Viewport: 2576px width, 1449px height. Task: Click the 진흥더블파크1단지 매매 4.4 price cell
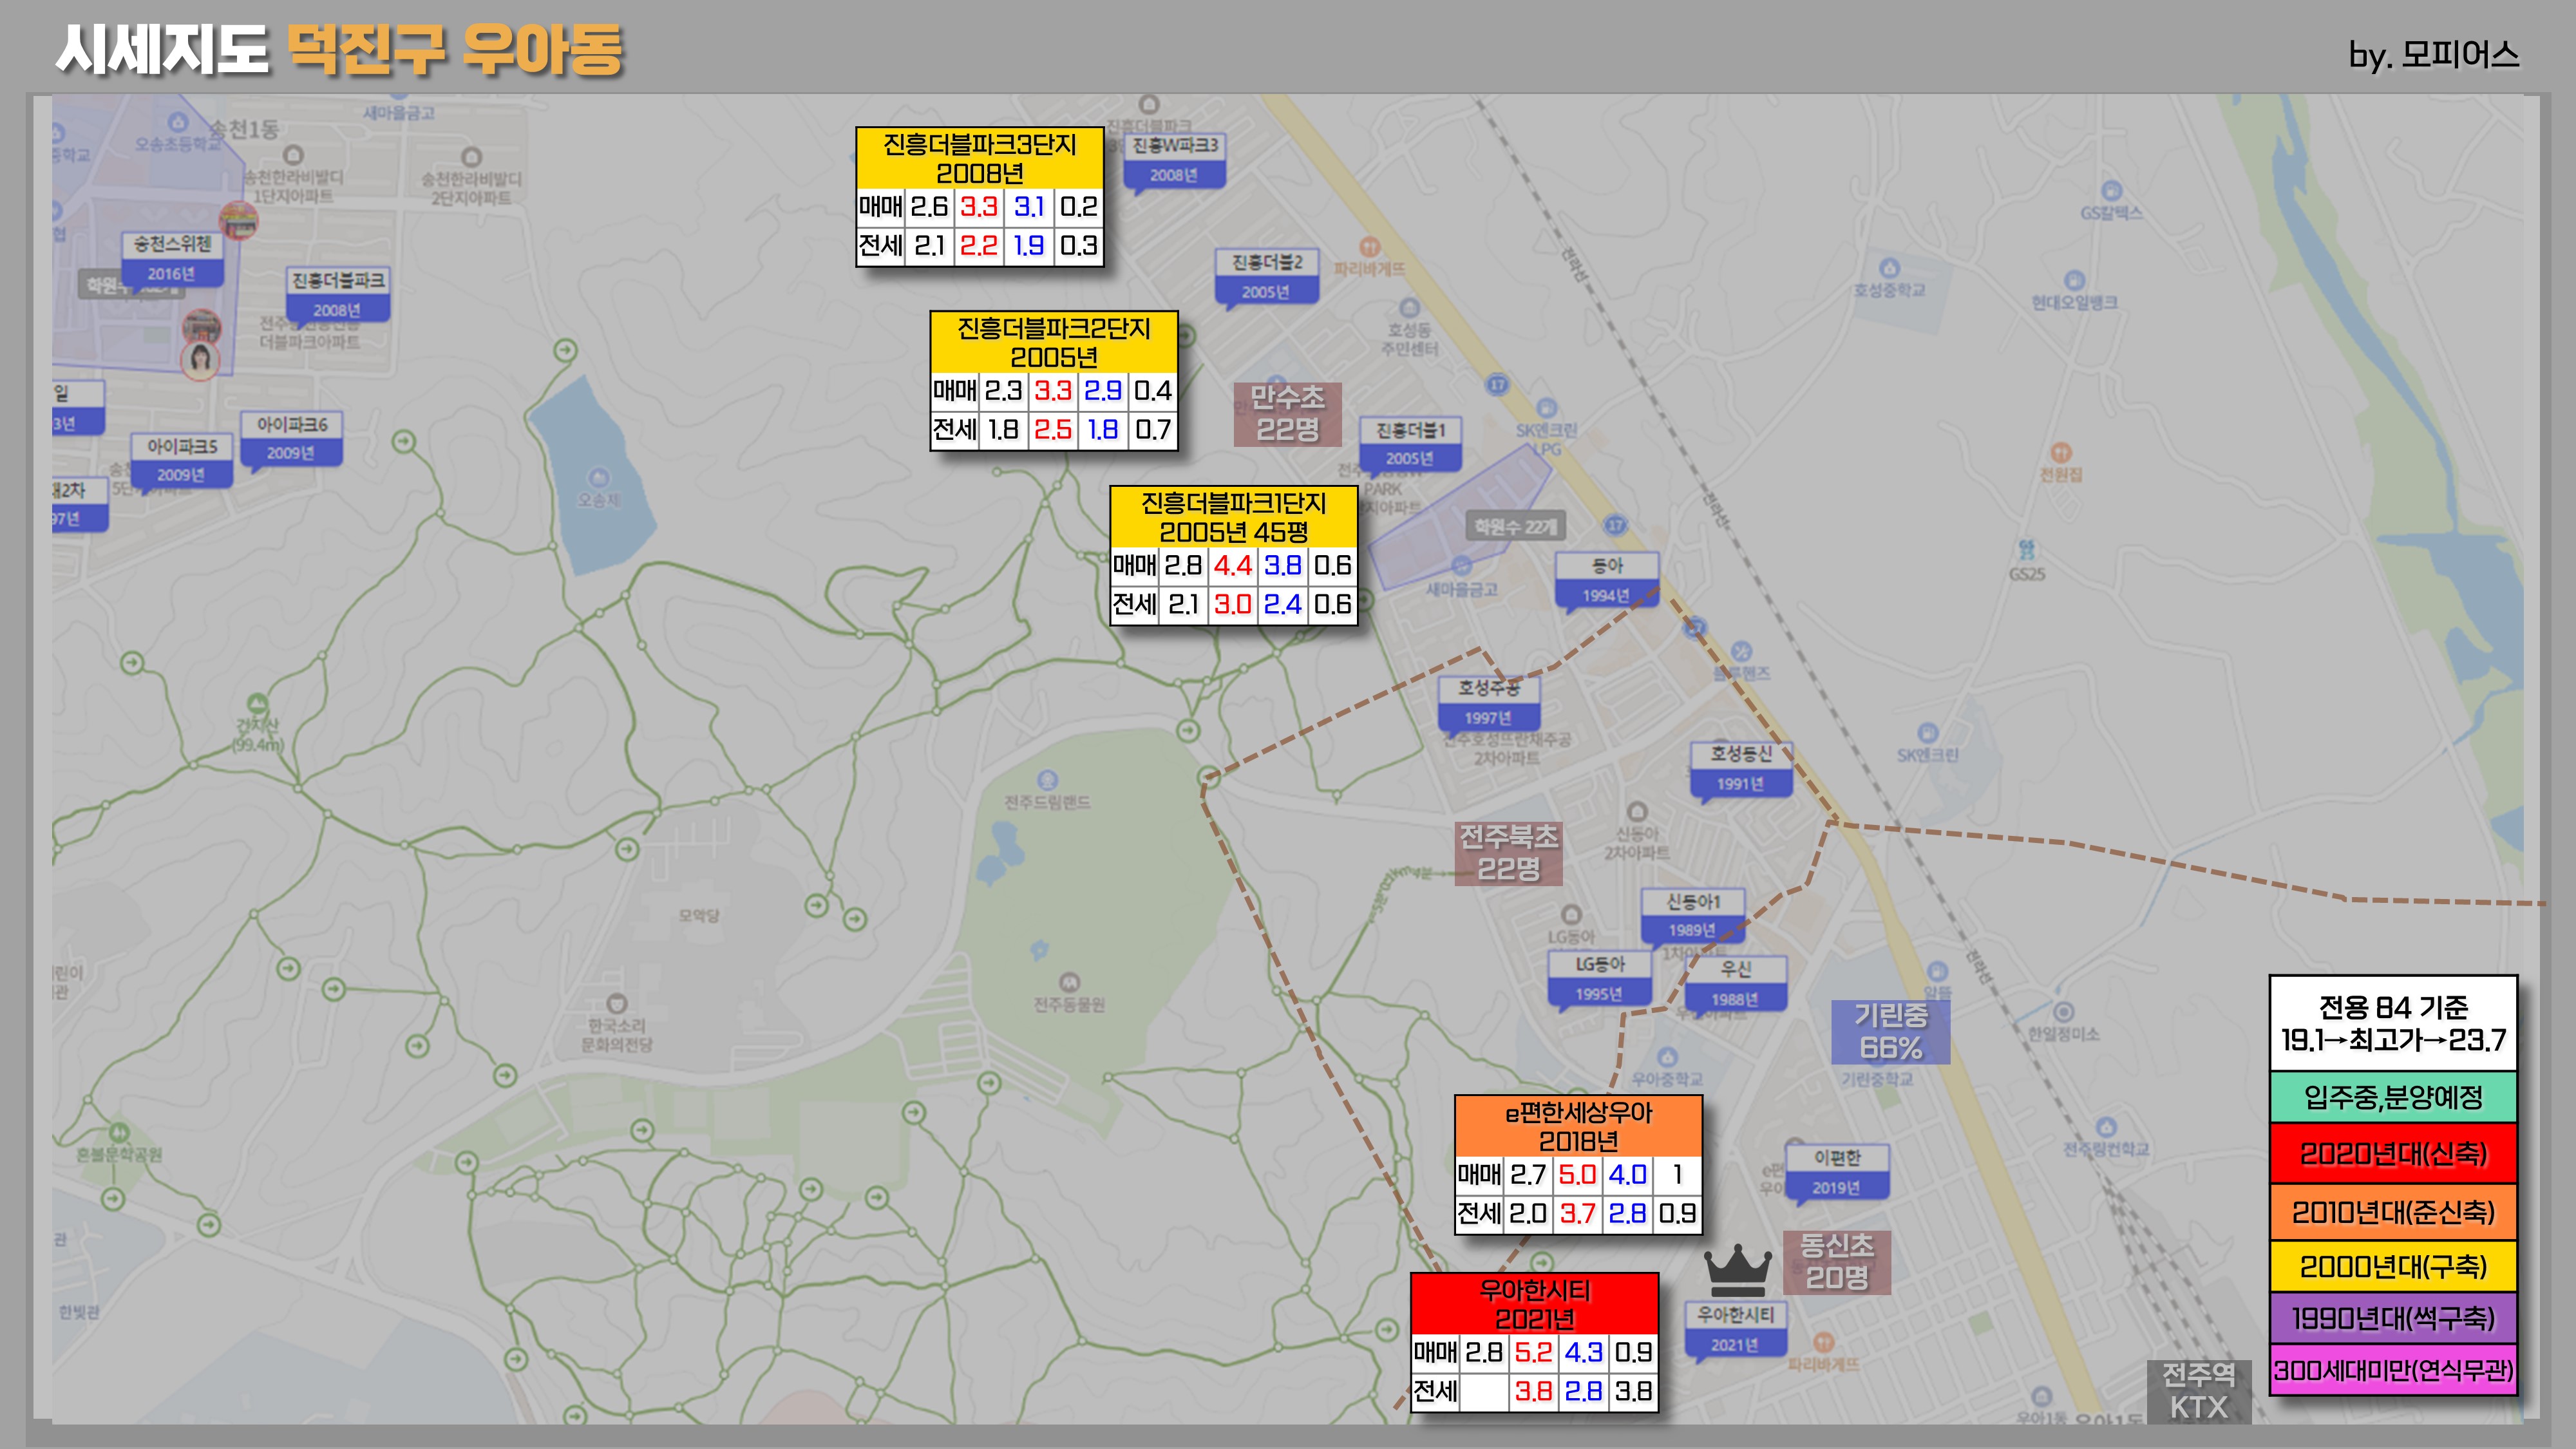point(1232,565)
